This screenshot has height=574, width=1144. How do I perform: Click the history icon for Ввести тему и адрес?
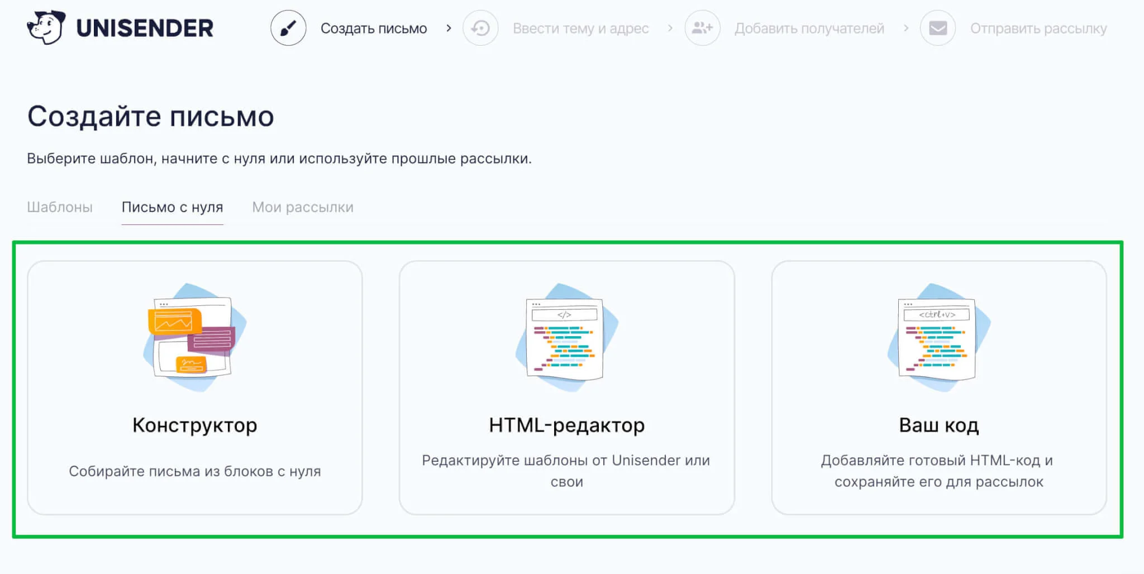[480, 28]
